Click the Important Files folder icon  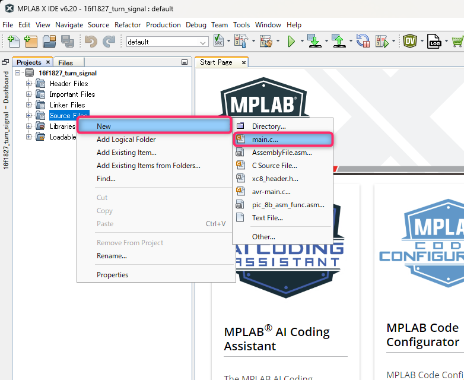pyautogui.click(x=40, y=94)
